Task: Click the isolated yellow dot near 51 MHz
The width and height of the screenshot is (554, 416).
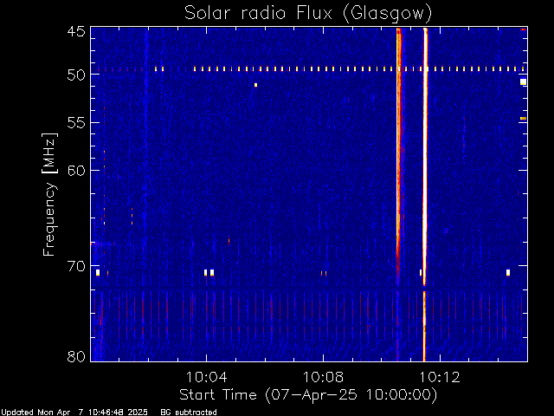Action: click(x=256, y=85)
